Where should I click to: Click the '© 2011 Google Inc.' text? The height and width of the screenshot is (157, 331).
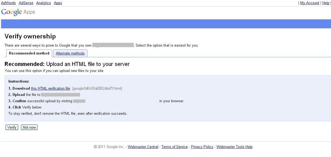(109, 147)
